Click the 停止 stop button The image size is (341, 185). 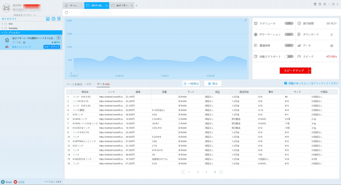(x=213, y=83)
